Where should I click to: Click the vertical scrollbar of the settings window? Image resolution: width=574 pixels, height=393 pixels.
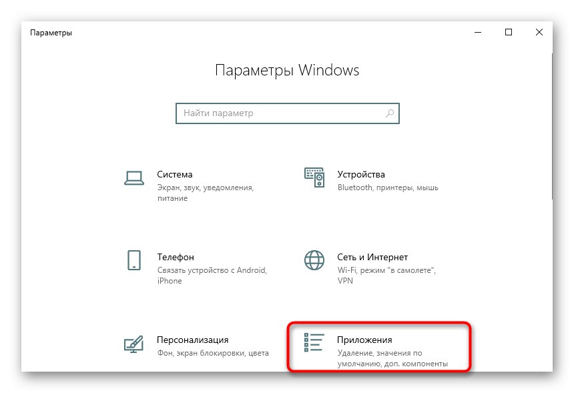click(553, 126)
